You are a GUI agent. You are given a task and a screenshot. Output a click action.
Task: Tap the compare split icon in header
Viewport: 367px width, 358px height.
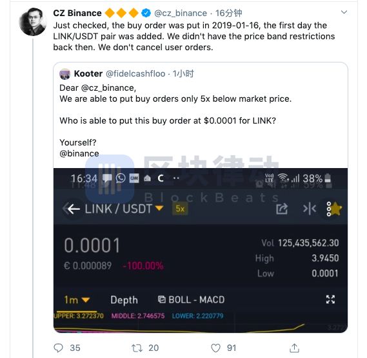[x=310, y=209]
